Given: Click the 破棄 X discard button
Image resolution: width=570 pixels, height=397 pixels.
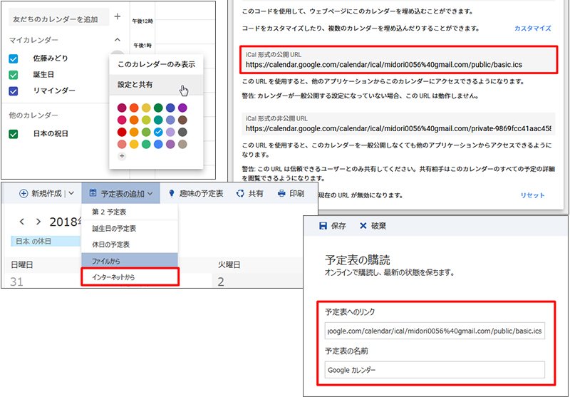Looking at the screenshot, I should [373, 226].
